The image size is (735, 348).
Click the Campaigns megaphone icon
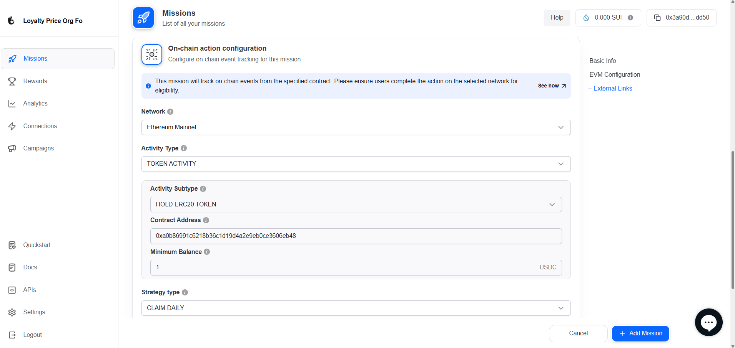[12, 148]
